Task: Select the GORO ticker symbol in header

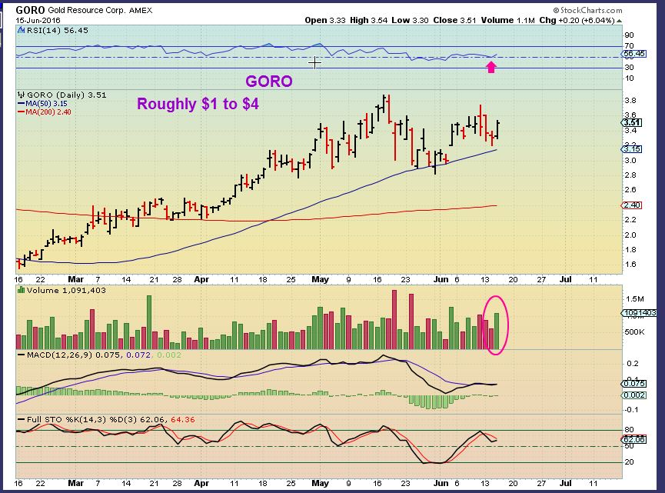Action: (30, 10)
